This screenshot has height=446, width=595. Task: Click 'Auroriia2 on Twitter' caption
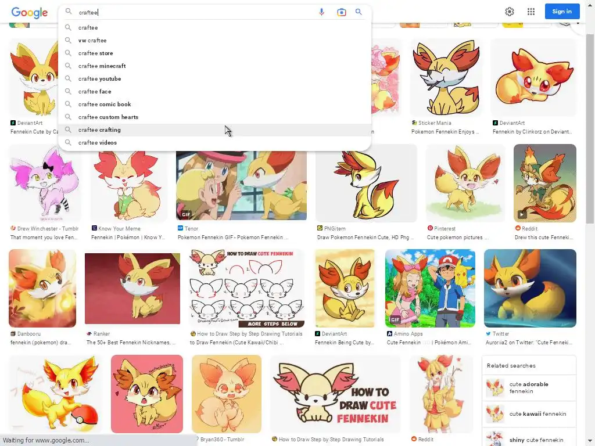pos(529,343)
